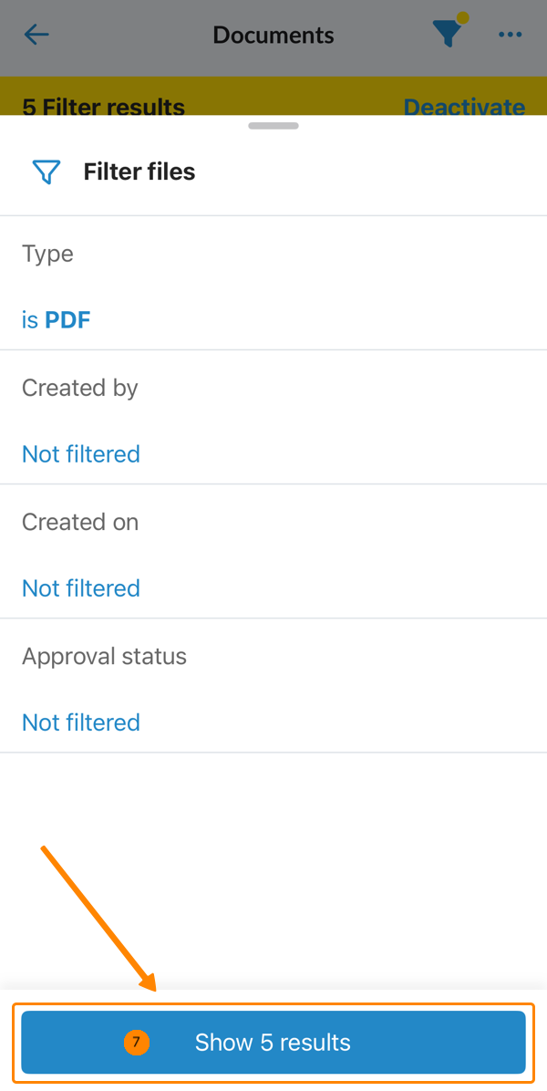Tap the yellow active-filter dot indicator

pyautogui.click(x=462, y=17)
